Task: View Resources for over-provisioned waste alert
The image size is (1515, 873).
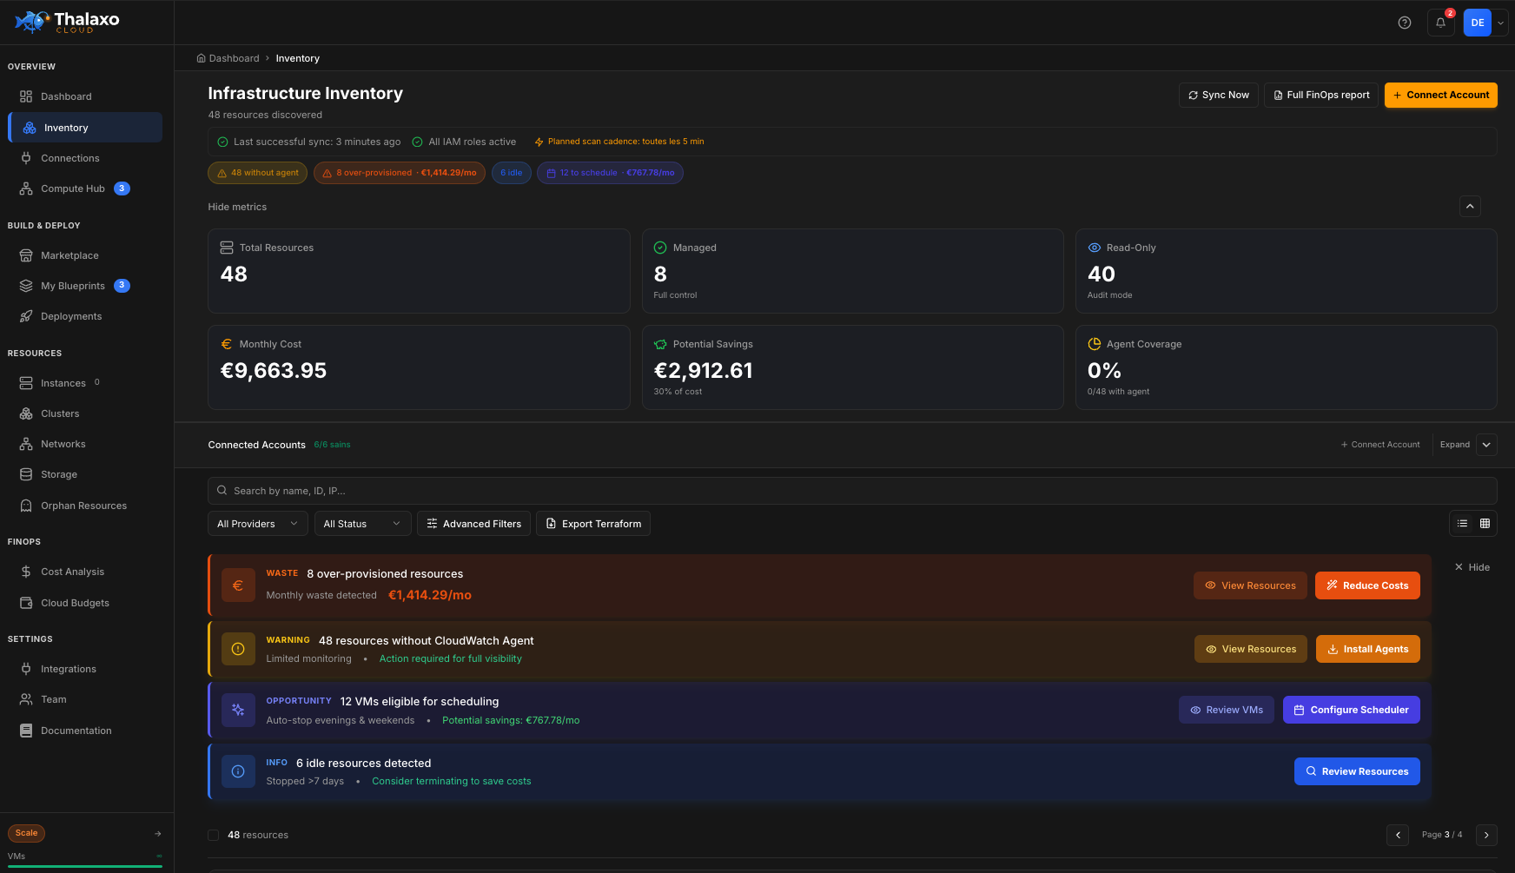Action: [x=1250, y=585]
